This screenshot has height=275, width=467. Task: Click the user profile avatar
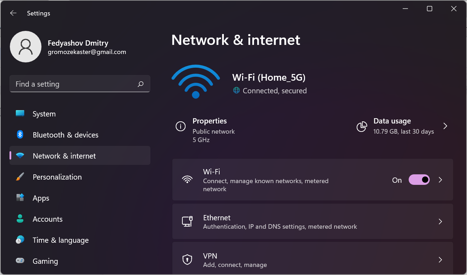26,47
